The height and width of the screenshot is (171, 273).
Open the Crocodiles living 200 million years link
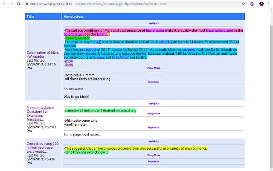point(42,147)
